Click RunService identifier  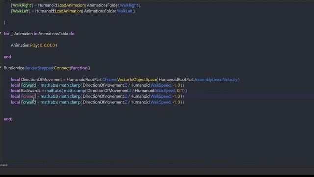pos(14,68)
